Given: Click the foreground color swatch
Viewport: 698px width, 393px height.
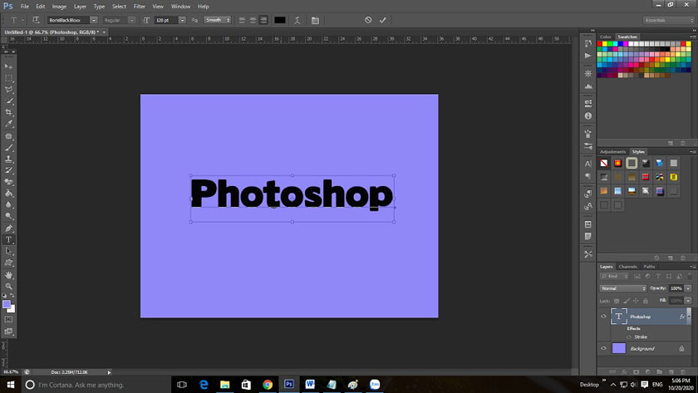Looking at the screenshot, I should 7,304.
